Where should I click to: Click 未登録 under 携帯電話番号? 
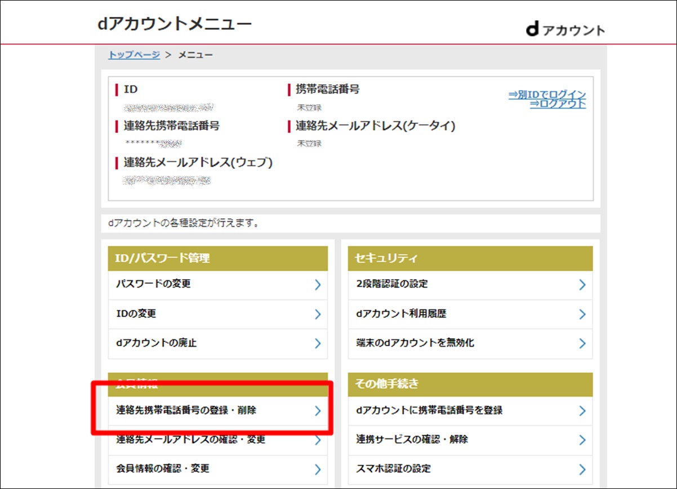(x=309, y=107)
